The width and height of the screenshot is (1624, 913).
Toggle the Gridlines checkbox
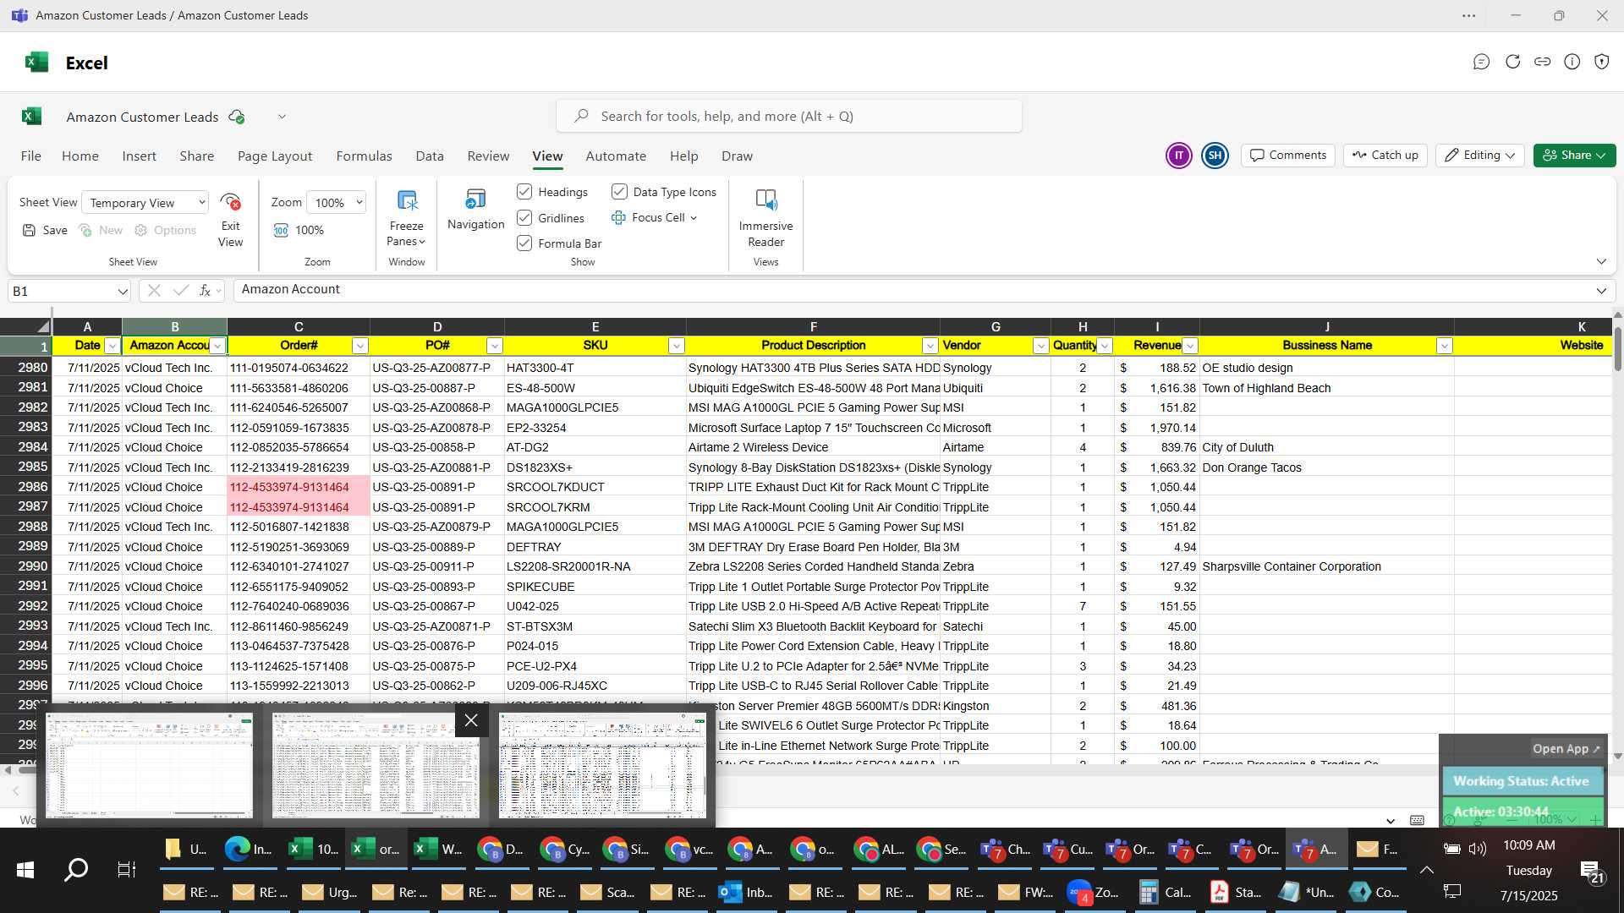524,218
